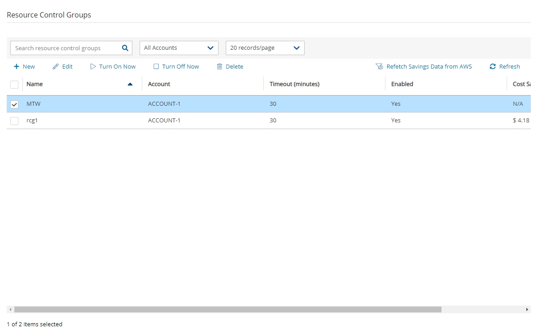Screen dimensions: 538x333
Task: Uncheck the MTW row checkbox
Action: 14,104
